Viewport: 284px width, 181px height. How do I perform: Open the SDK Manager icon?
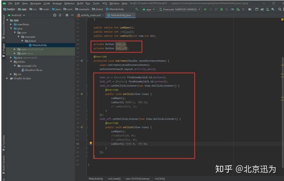point(273,9)
